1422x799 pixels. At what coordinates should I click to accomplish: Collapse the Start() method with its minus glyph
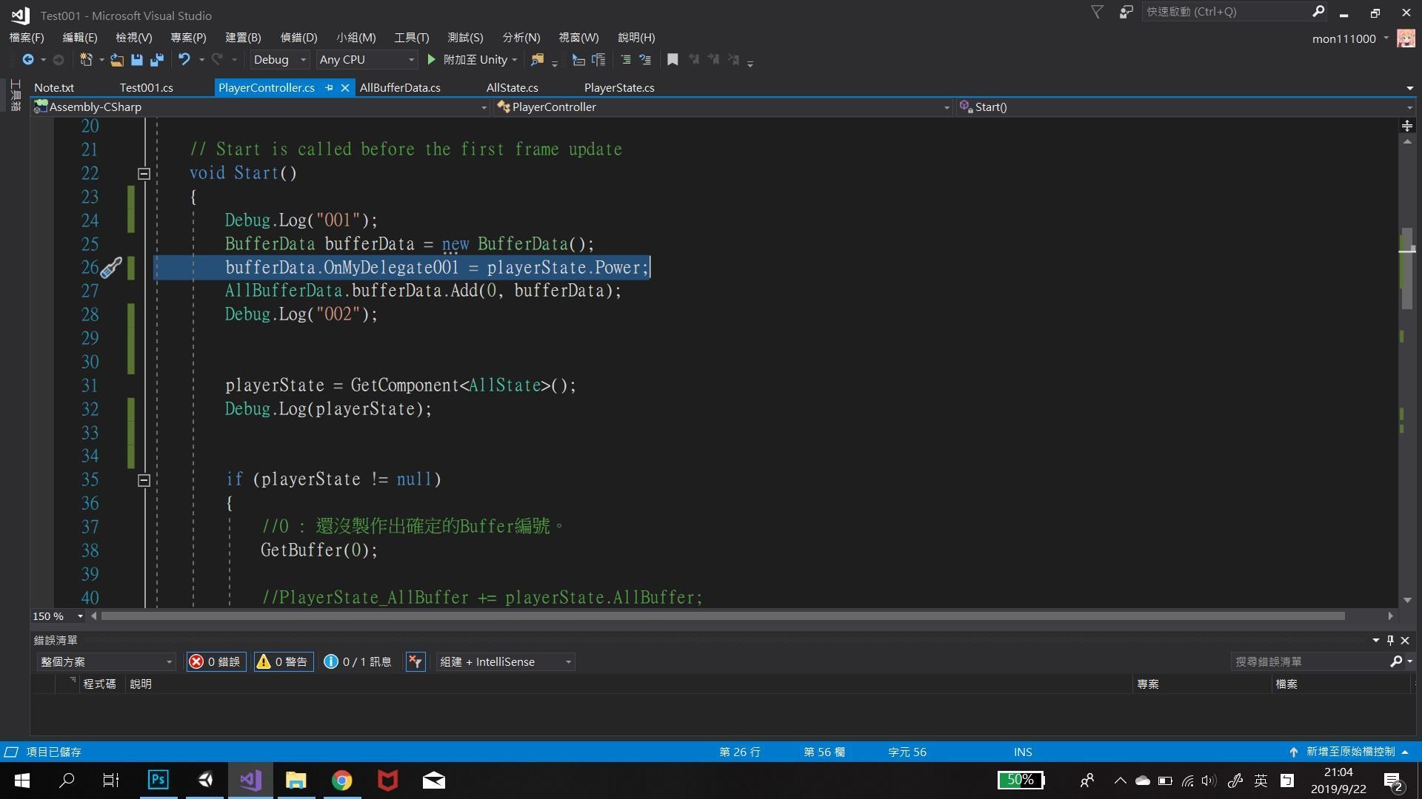coord(144,173)
